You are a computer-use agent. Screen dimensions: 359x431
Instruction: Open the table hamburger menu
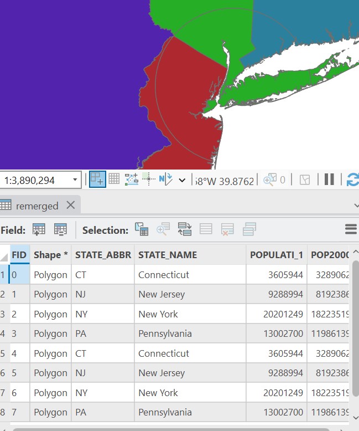(351, 229)
